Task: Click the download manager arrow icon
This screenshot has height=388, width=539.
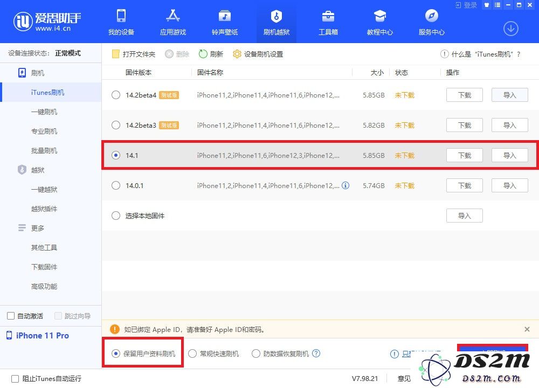Action: click(x=511, y=29)
